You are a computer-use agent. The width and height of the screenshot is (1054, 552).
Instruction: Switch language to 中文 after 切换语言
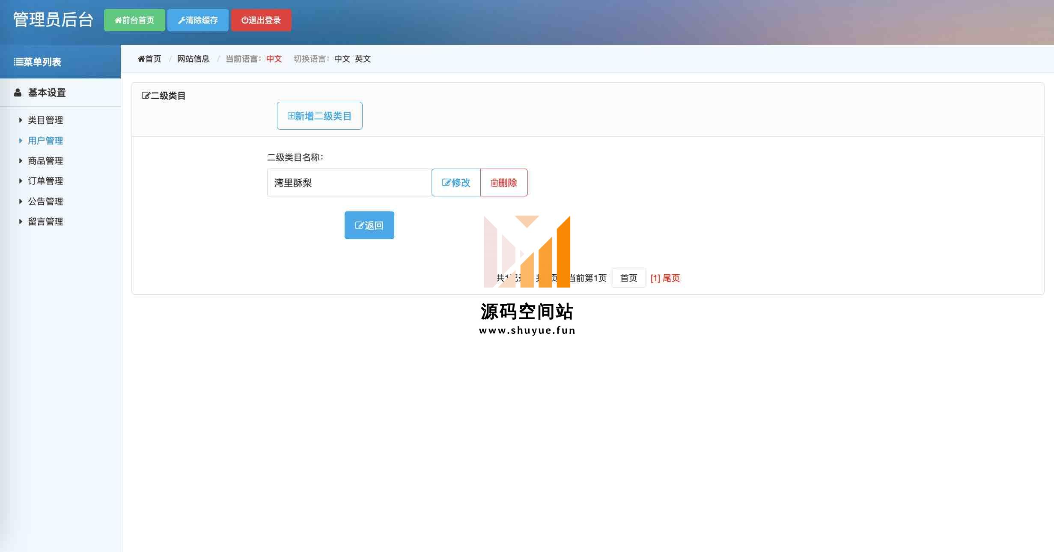[x=342, y=59]
